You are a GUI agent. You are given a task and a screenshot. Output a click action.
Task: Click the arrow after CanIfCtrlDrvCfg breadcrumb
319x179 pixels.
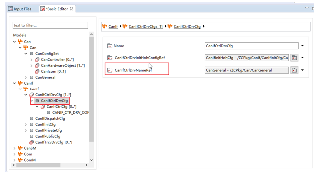pyautogui.click(x=204, y=26)
